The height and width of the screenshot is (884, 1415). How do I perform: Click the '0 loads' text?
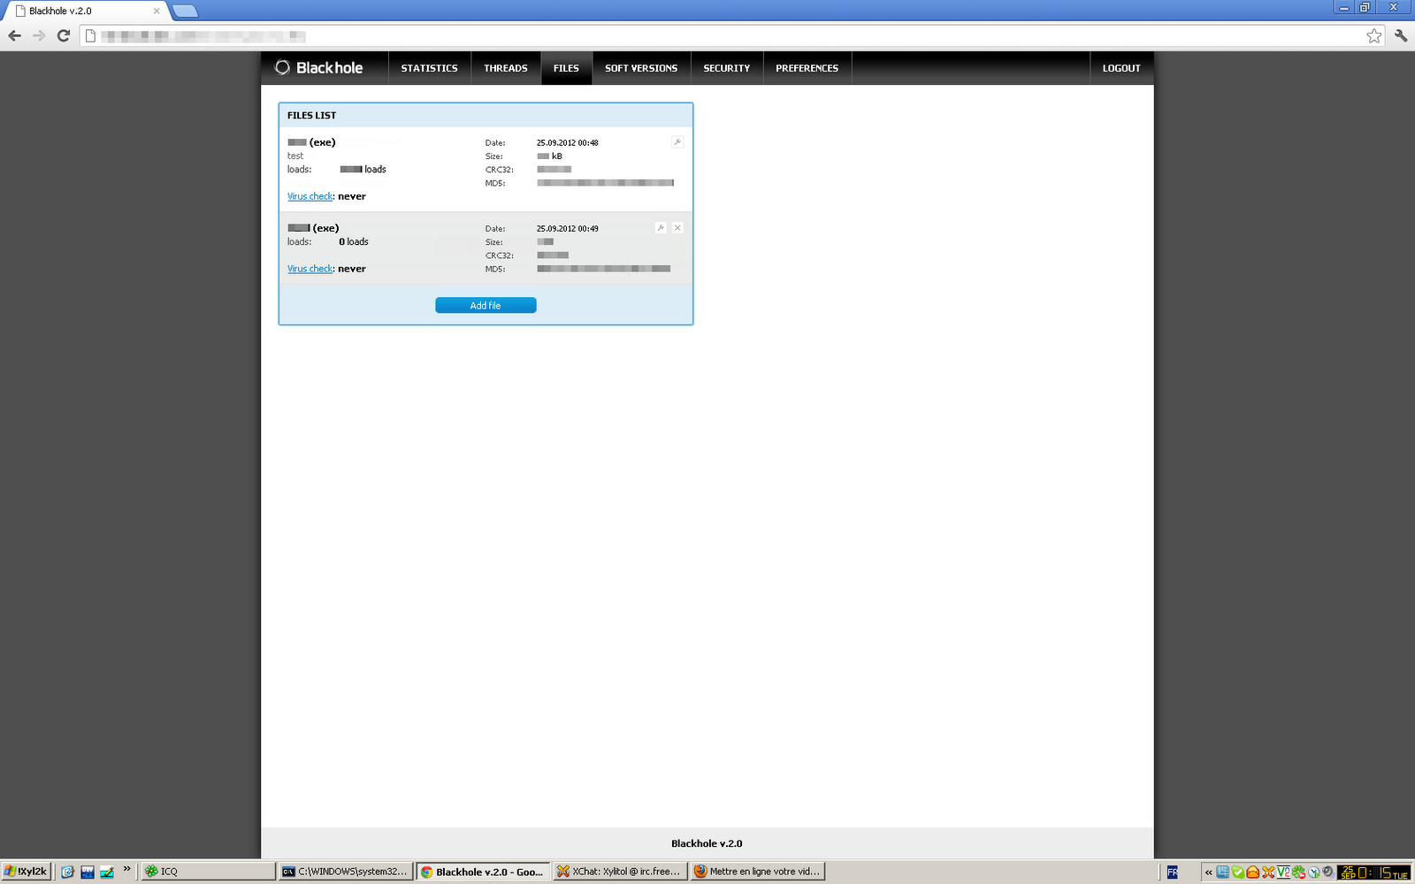click(354, 241)
